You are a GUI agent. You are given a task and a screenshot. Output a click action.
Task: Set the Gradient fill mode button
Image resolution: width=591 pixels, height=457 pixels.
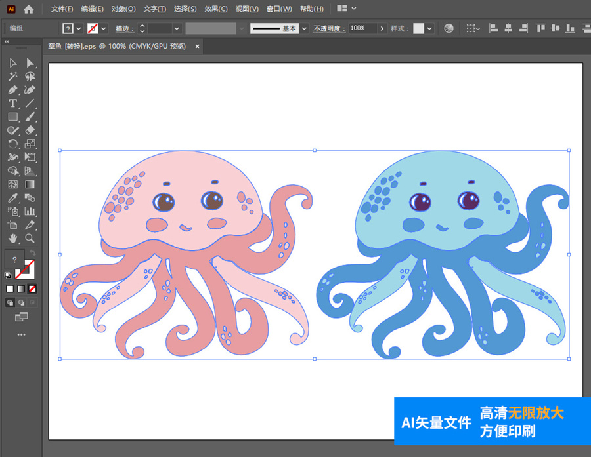point(21,288)
